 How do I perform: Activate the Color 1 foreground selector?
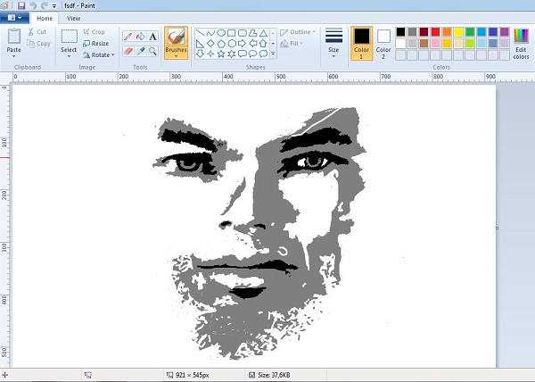click(x=361, y=43)
